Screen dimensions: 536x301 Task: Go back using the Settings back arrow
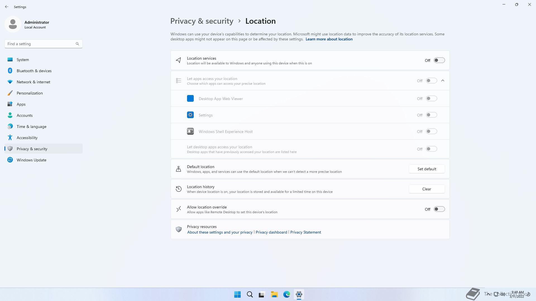pos(7,7)
